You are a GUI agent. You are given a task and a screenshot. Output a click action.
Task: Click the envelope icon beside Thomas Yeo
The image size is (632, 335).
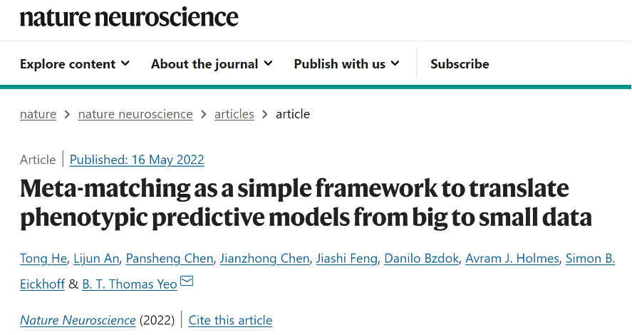(x=187, y=282)
